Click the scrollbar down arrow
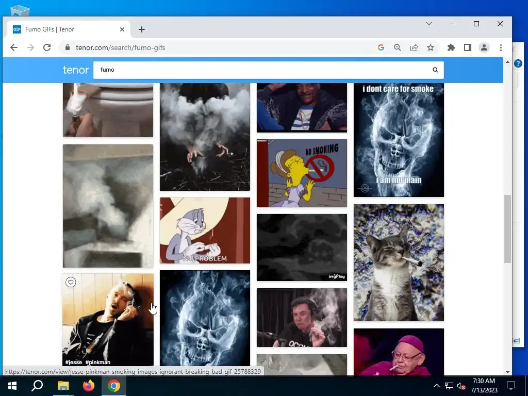The height and width of the screenshot is (396, 528). [507, 372]
